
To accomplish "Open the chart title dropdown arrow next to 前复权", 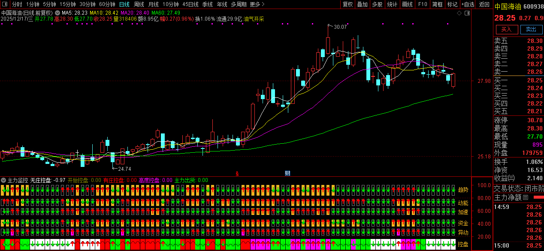I will (x=57, y=13).
